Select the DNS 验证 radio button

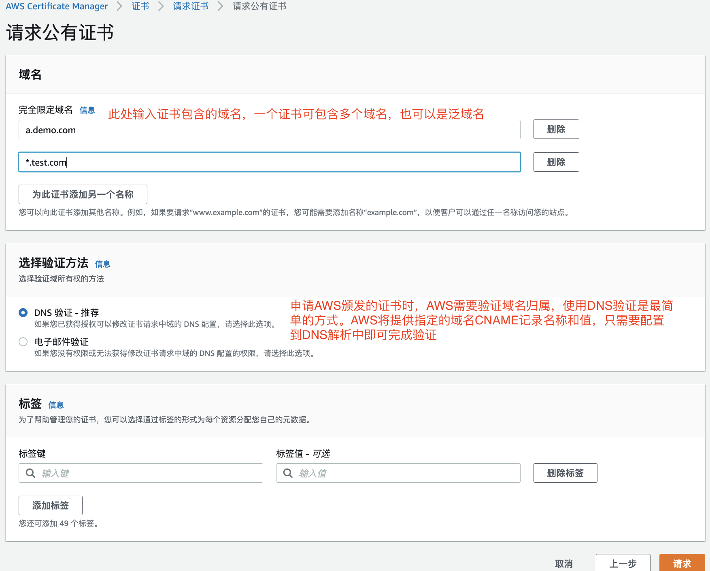tap(23, 312)
